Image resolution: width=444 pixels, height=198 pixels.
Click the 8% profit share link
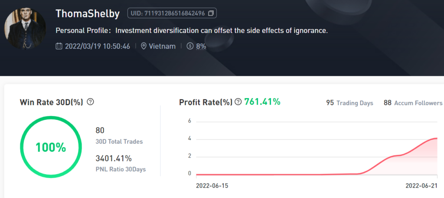pos(201,46)
